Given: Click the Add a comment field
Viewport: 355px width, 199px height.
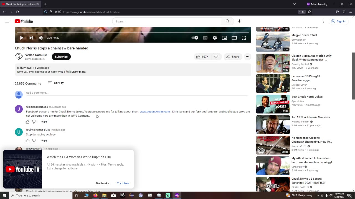Looking at the screenshot, I should tap(137, 93).
